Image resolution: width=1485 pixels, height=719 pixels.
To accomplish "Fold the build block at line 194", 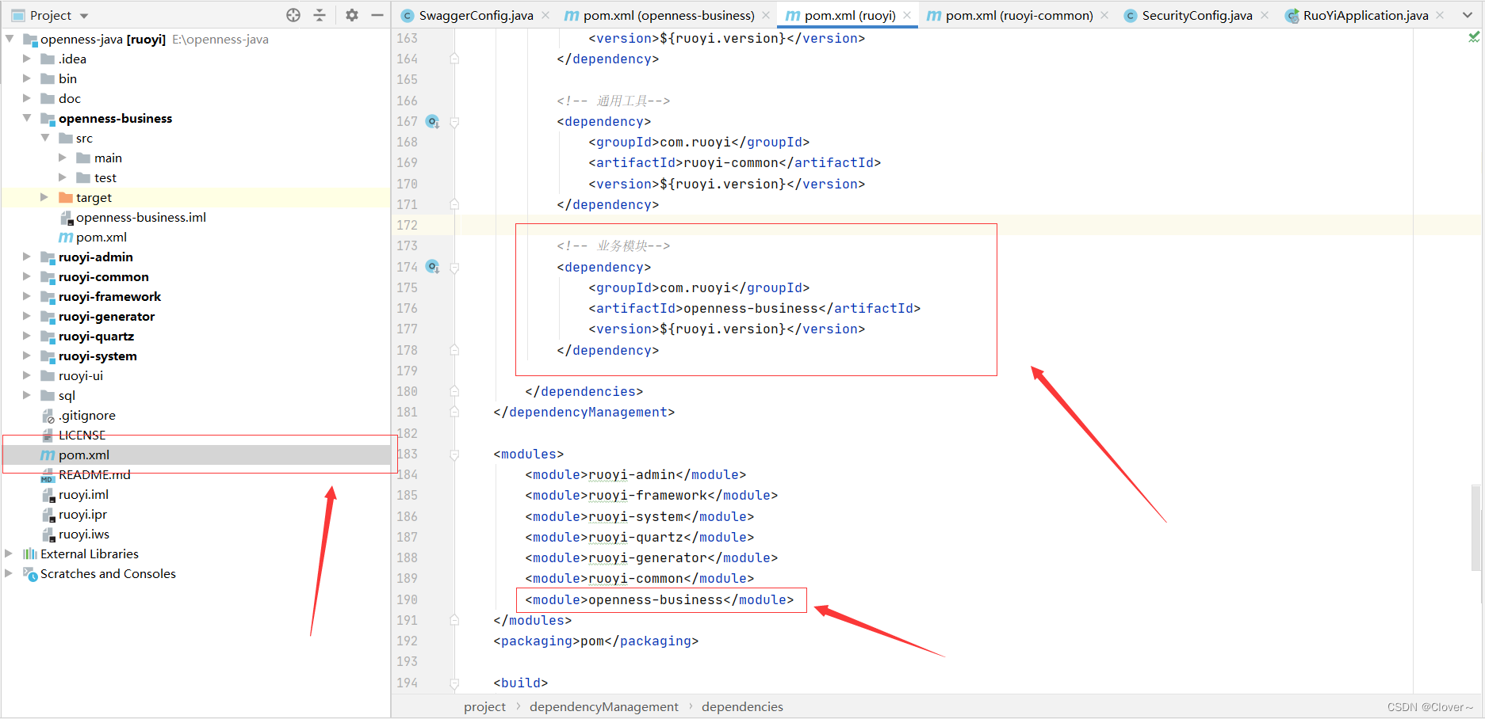I will click(x=454, y=683).
